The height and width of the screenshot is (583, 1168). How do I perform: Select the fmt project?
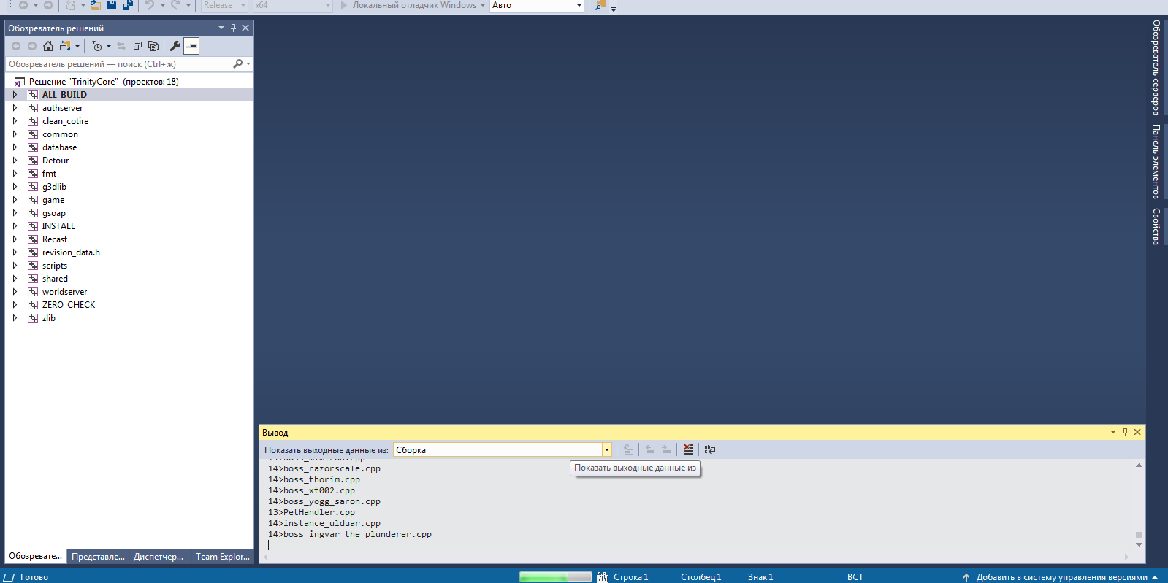click(49, 174)
